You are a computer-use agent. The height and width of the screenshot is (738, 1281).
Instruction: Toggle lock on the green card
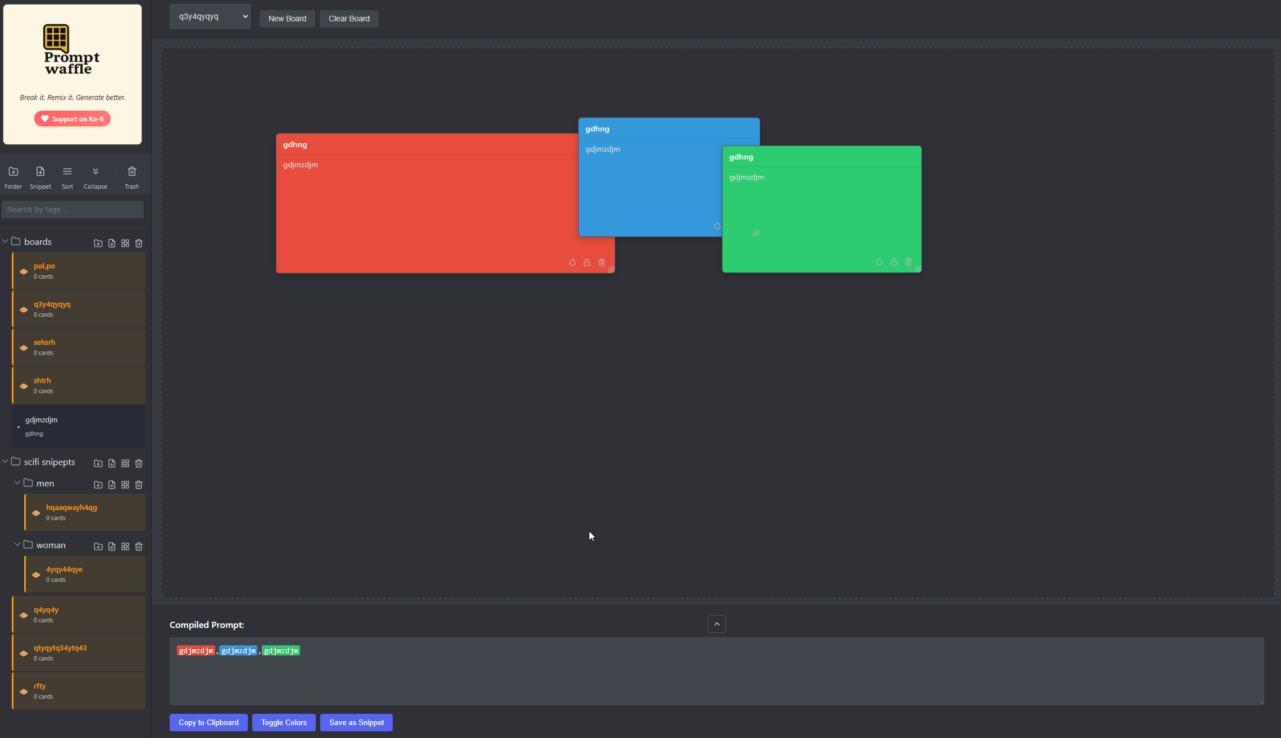click(x=894, y=262)
